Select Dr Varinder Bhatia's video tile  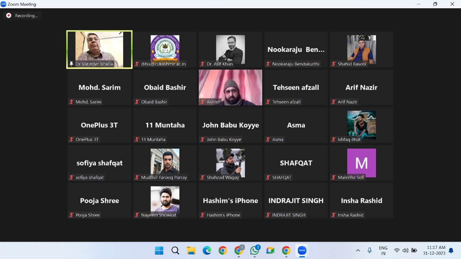click(x=99, y=49)
